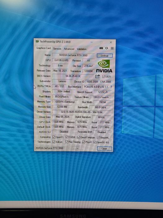163x218 pixels.
Task: Click the Device ID 10DE 2504 value
Action: click(98, 82)
